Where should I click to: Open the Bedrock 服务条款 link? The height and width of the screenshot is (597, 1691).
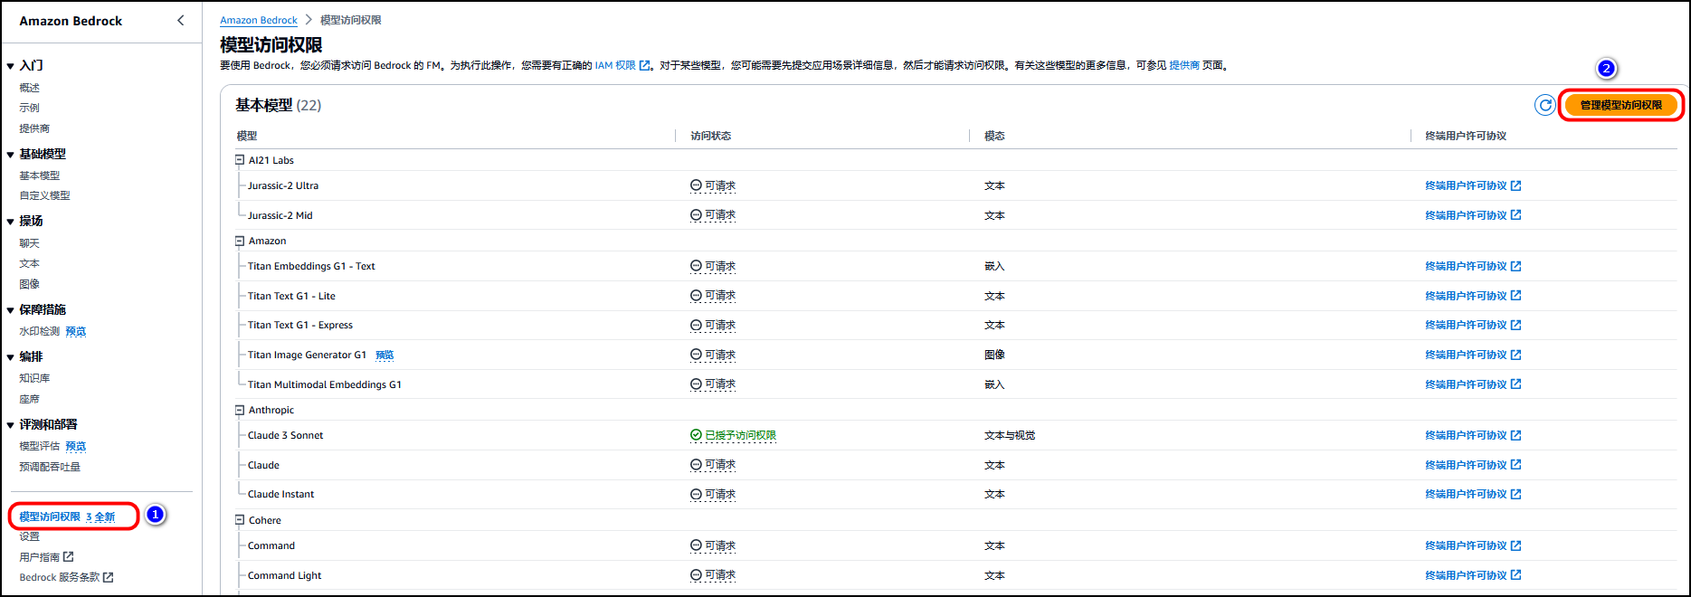[60, 577]
